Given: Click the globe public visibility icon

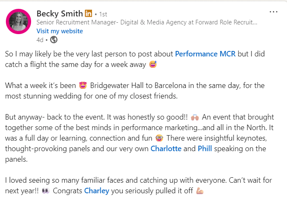Looking at the screenshot, I should pyautogui.click(x=54, y=40).
